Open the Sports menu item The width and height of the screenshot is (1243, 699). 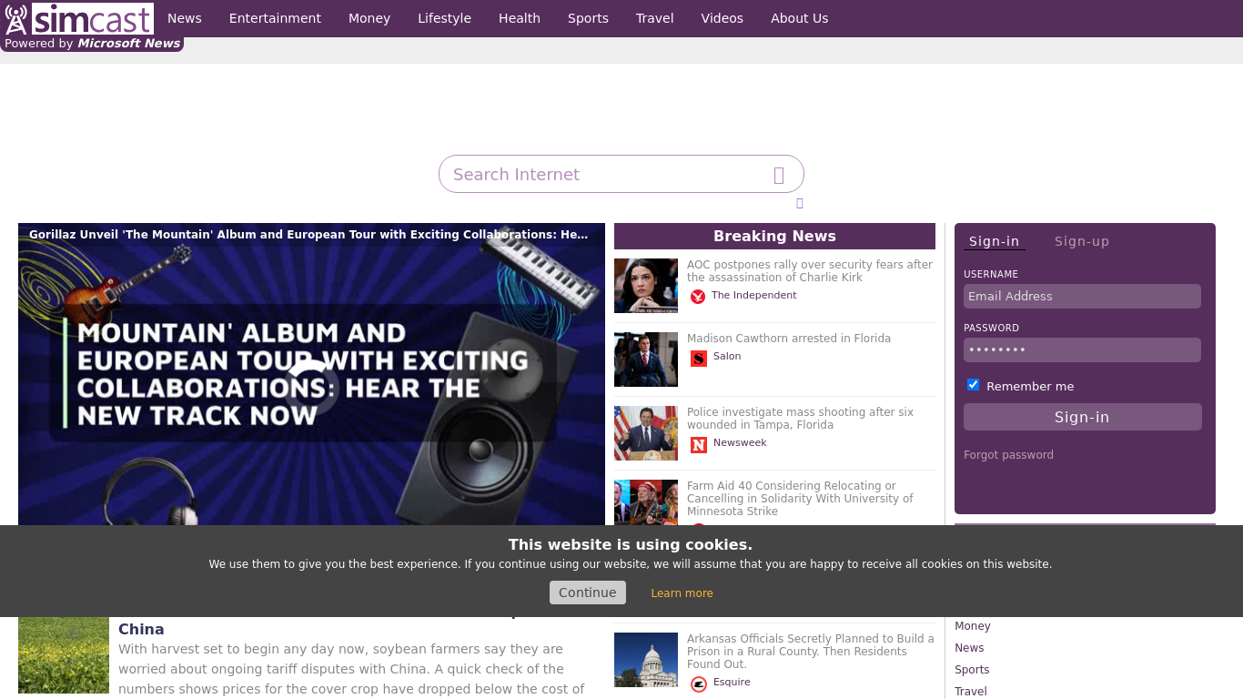[588, 18]
